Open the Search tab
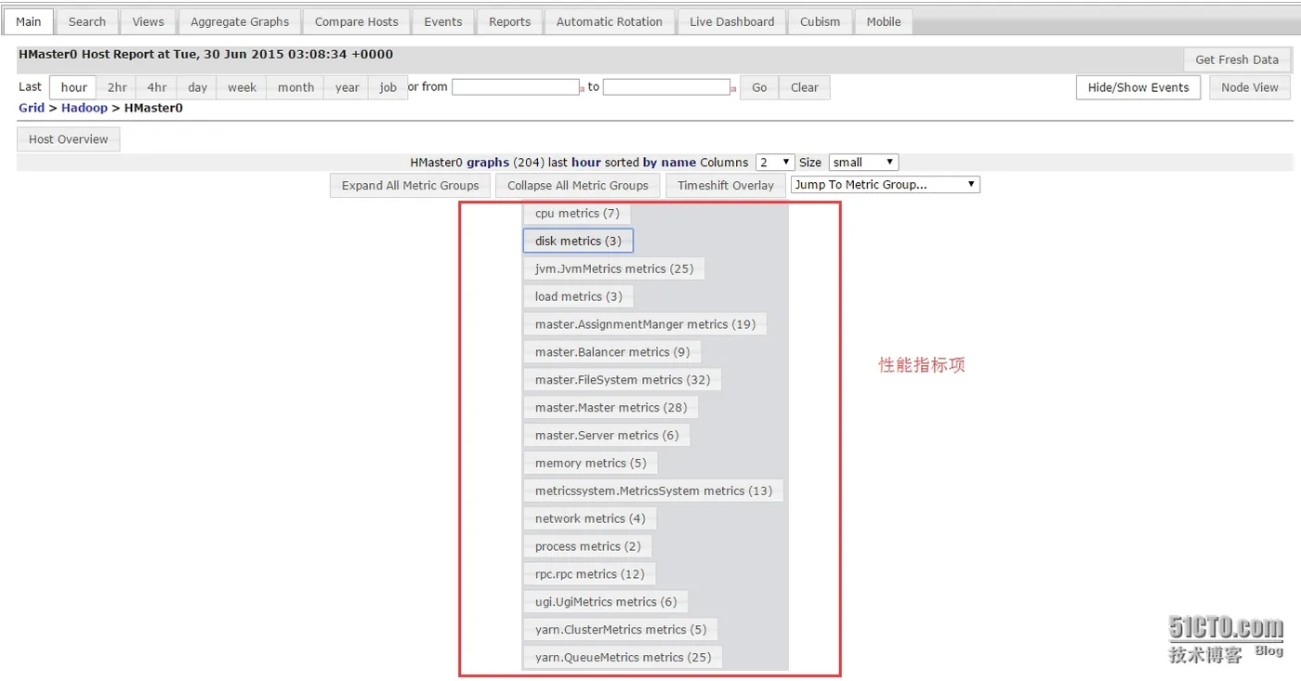 coord(87,21)
